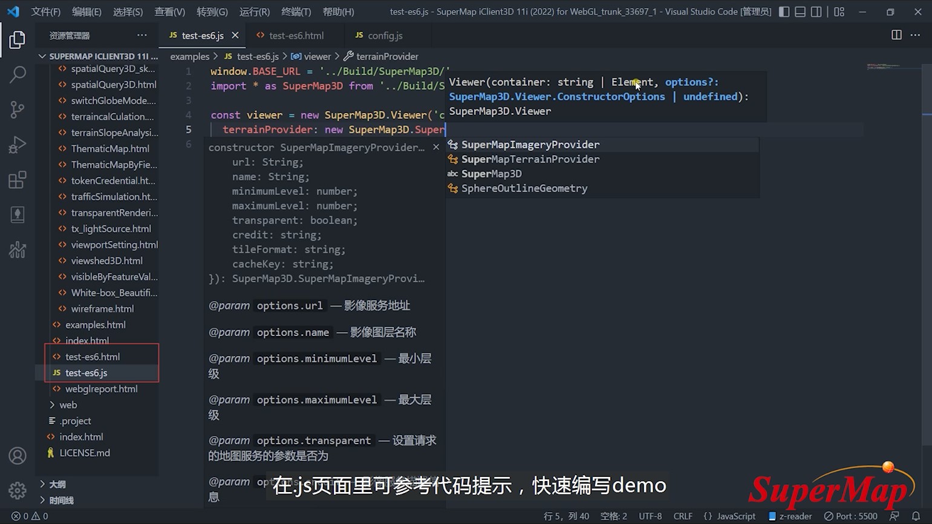Go to line via 行 5, 列 40
Viewport: 932px width, 524px height.
566,516
